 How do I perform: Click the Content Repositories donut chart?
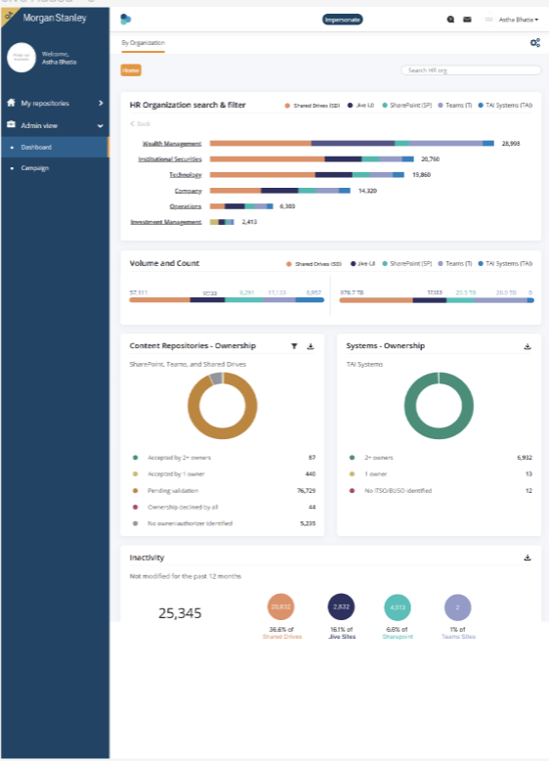223,406
